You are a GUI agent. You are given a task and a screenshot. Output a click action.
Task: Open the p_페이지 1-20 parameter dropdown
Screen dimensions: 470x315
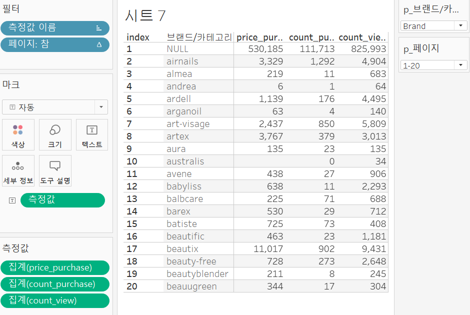coord(460,65)
